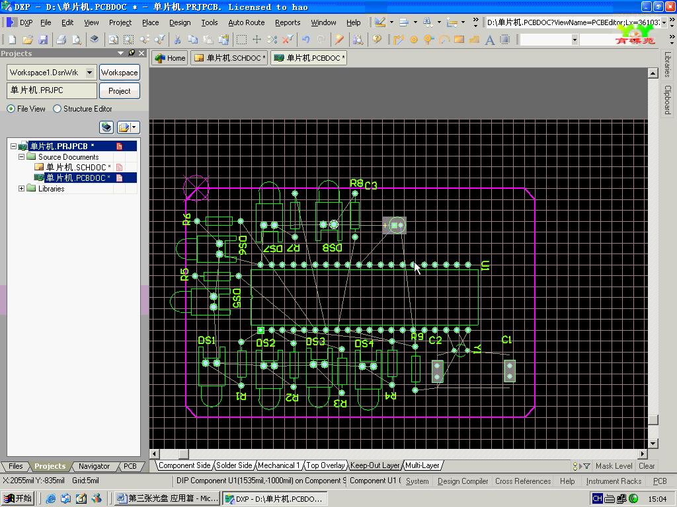This screenshot has height=507, width=677.
Task: Save the document with the floppy icon
Action: click(x=43, y=40)
